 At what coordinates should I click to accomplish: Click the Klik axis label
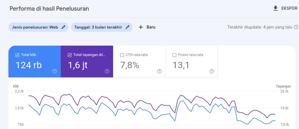click(16, 86)
